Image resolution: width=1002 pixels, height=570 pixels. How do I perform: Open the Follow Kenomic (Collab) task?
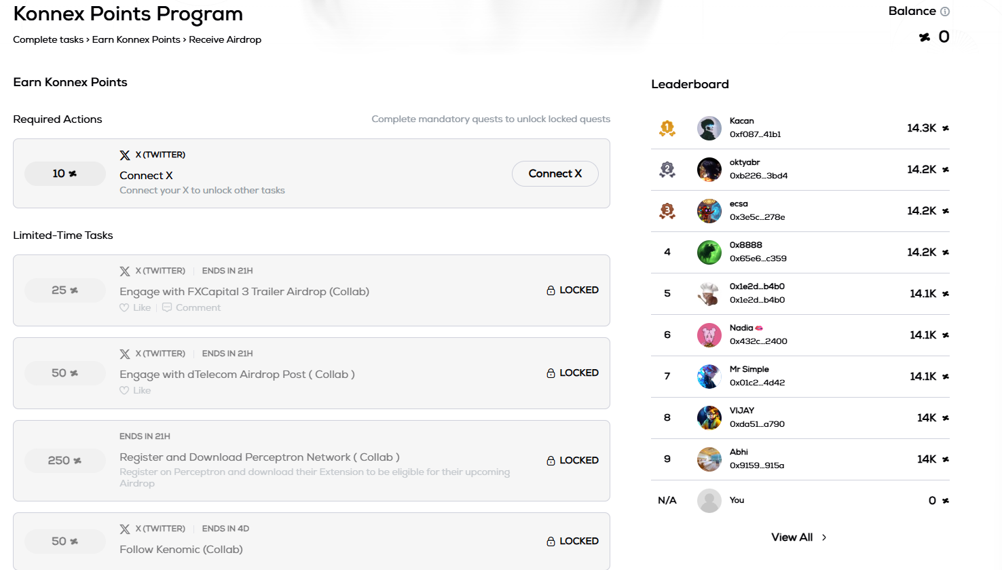click(181, 550)
